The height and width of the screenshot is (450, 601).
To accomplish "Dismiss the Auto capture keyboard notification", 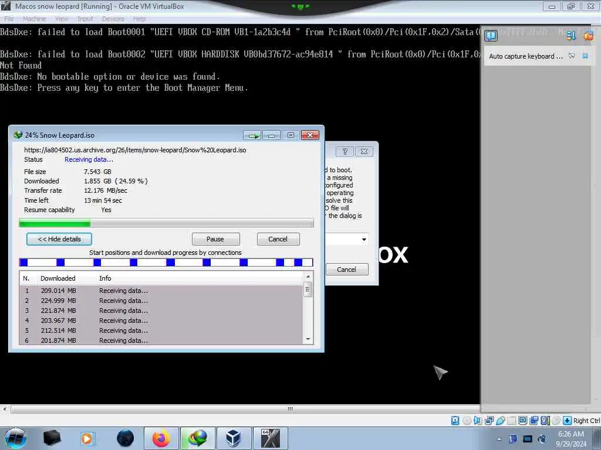I will 585,56.
